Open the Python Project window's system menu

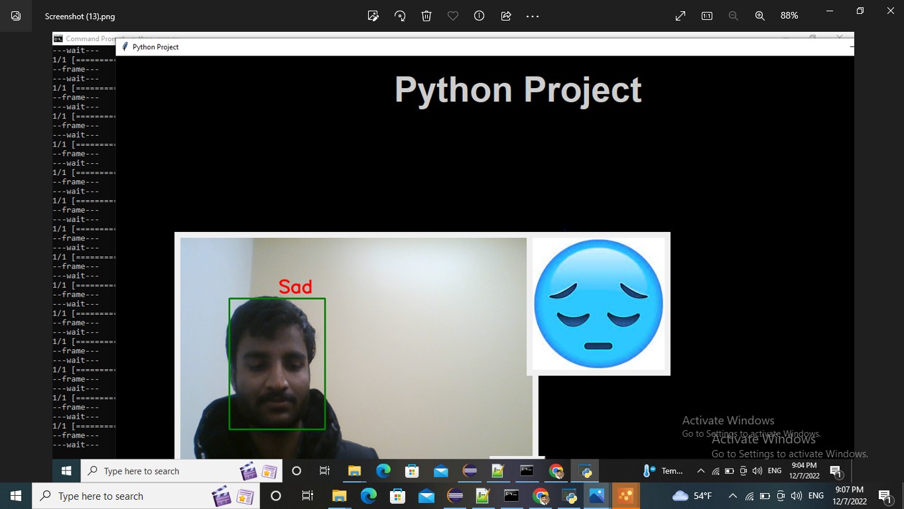125,46
